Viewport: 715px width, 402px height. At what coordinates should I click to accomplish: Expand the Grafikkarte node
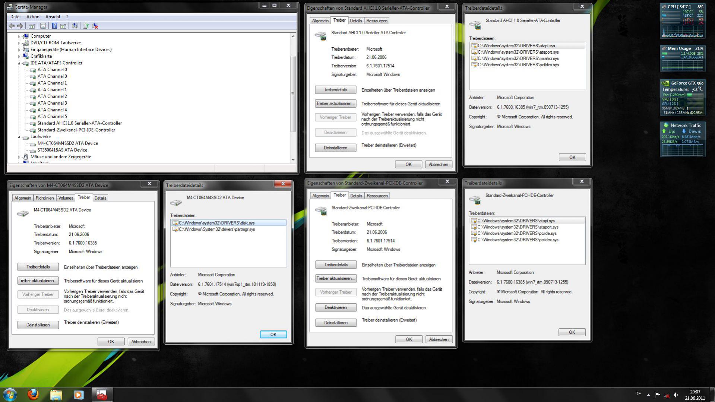click(x=19, y=57)
